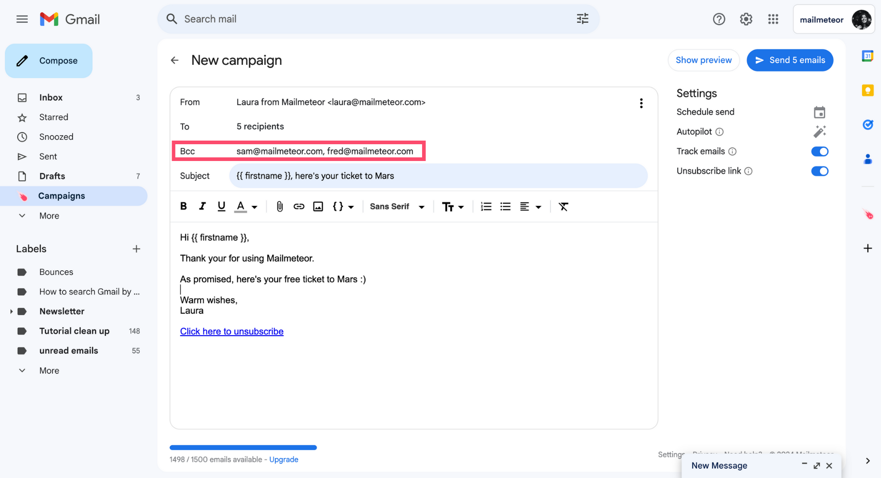Open the text size dropdown
The width and height of the screenshot is (881, 478).
pyautogui.click(x=453, y=206)
